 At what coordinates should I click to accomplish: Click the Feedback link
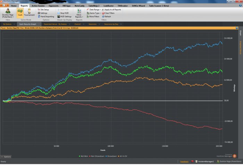184,162
